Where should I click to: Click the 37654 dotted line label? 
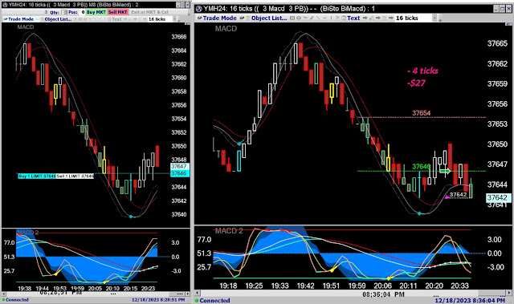click(x=421, y=113)
